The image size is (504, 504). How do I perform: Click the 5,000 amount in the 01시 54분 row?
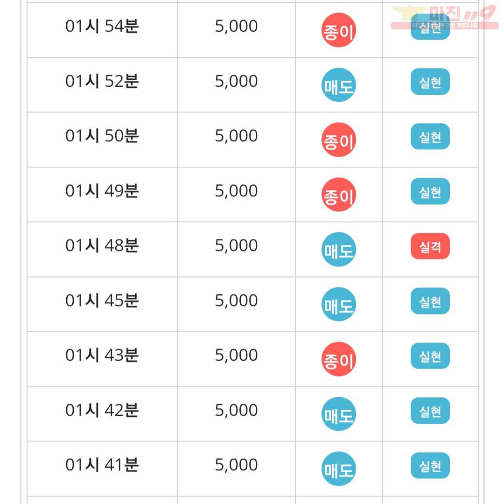[x=236, y=26]
